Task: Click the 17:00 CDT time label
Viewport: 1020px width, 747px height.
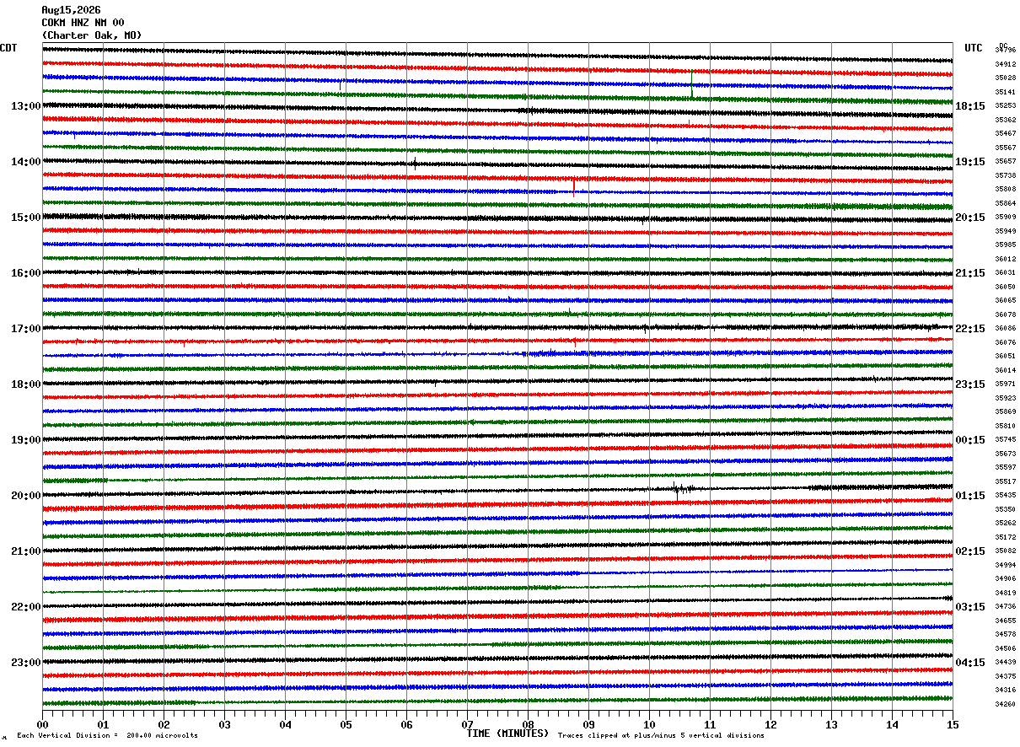Action: (25, 329)
